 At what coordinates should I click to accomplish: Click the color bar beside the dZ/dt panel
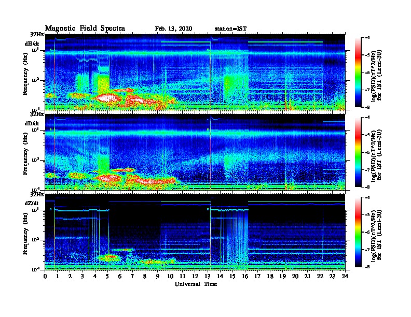coord(358,232)
